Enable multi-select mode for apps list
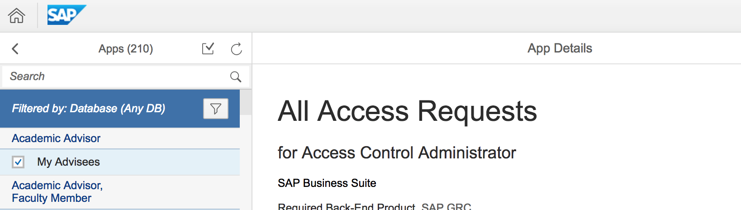The height and width of the screenshot is (210, 741). [x=208, y=48]
